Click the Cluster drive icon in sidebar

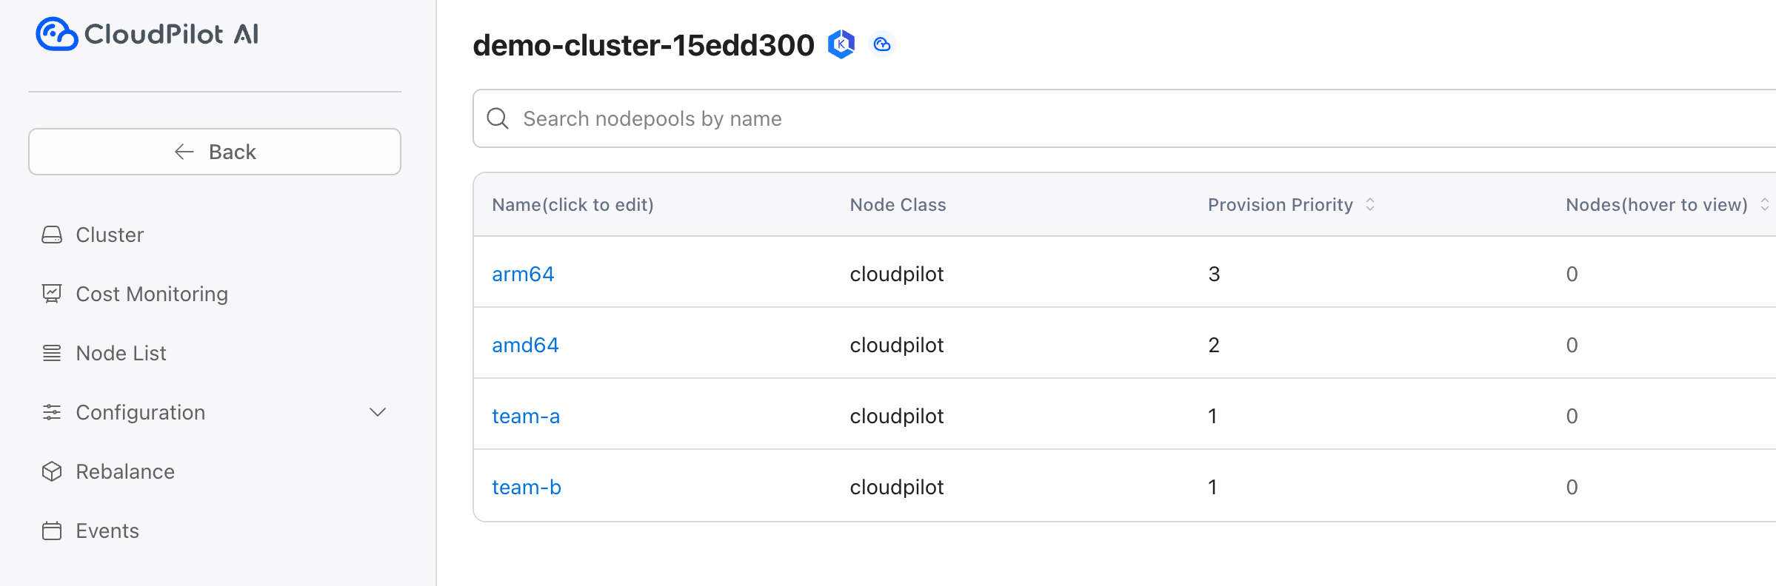52,235
